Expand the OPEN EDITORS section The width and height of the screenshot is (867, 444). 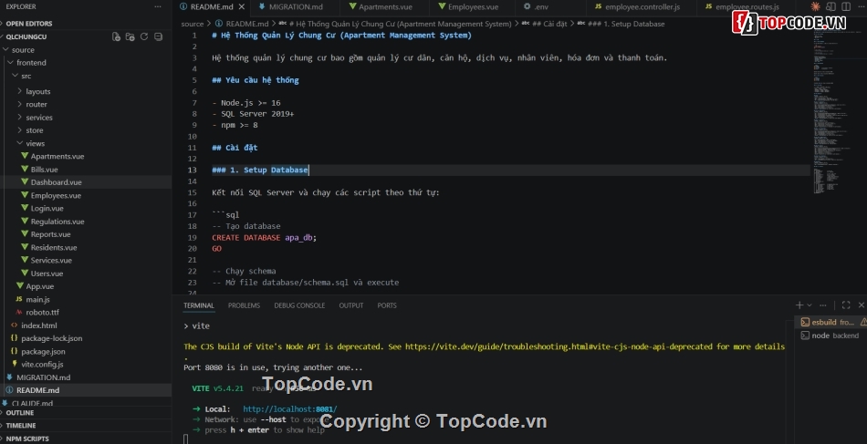tap(27, 23)
